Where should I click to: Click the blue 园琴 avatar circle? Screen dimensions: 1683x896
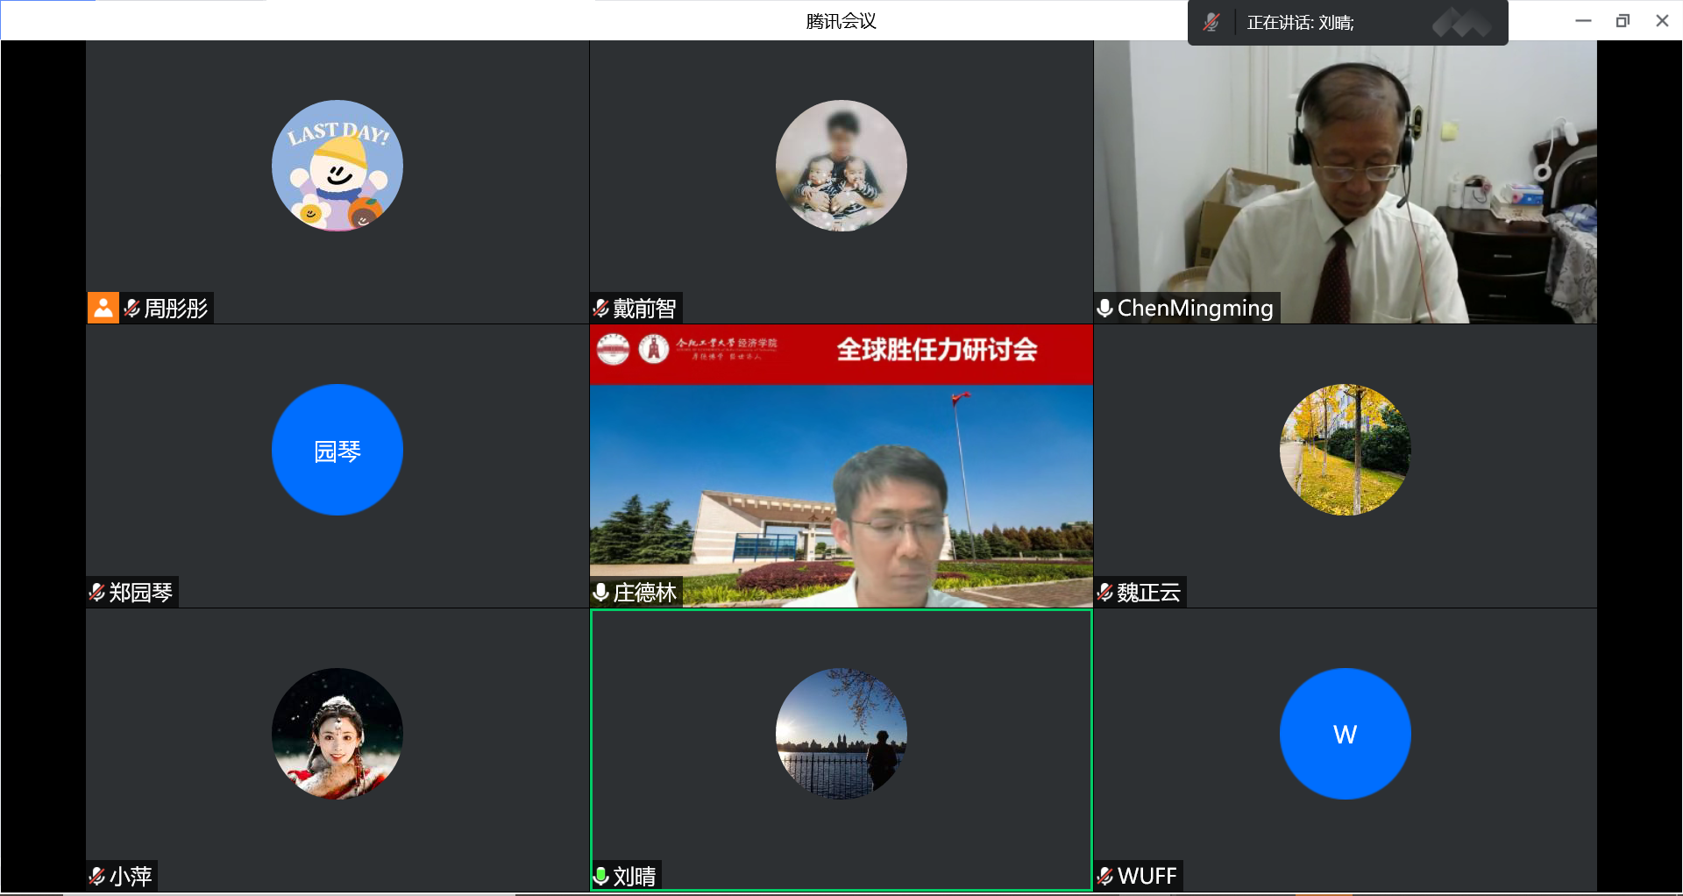tap(337, 450)
